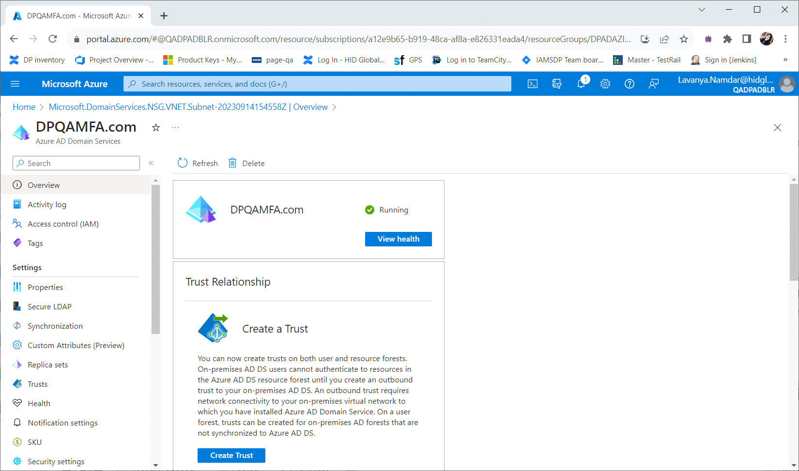This screenshot has width=799, height=471.
Task: Click the Refresh toolbar button
Action: click(198, 163)
